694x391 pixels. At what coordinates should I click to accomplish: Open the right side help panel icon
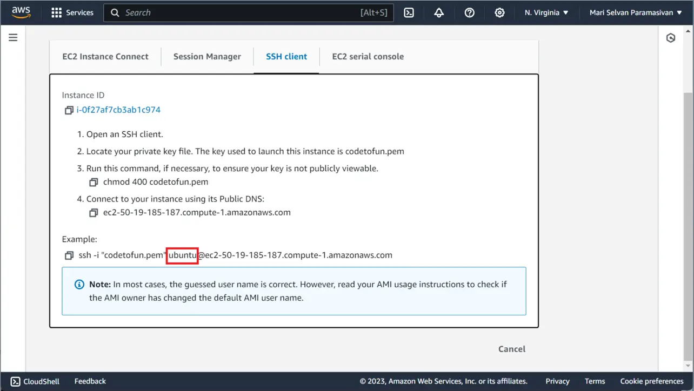coord(671,38)
